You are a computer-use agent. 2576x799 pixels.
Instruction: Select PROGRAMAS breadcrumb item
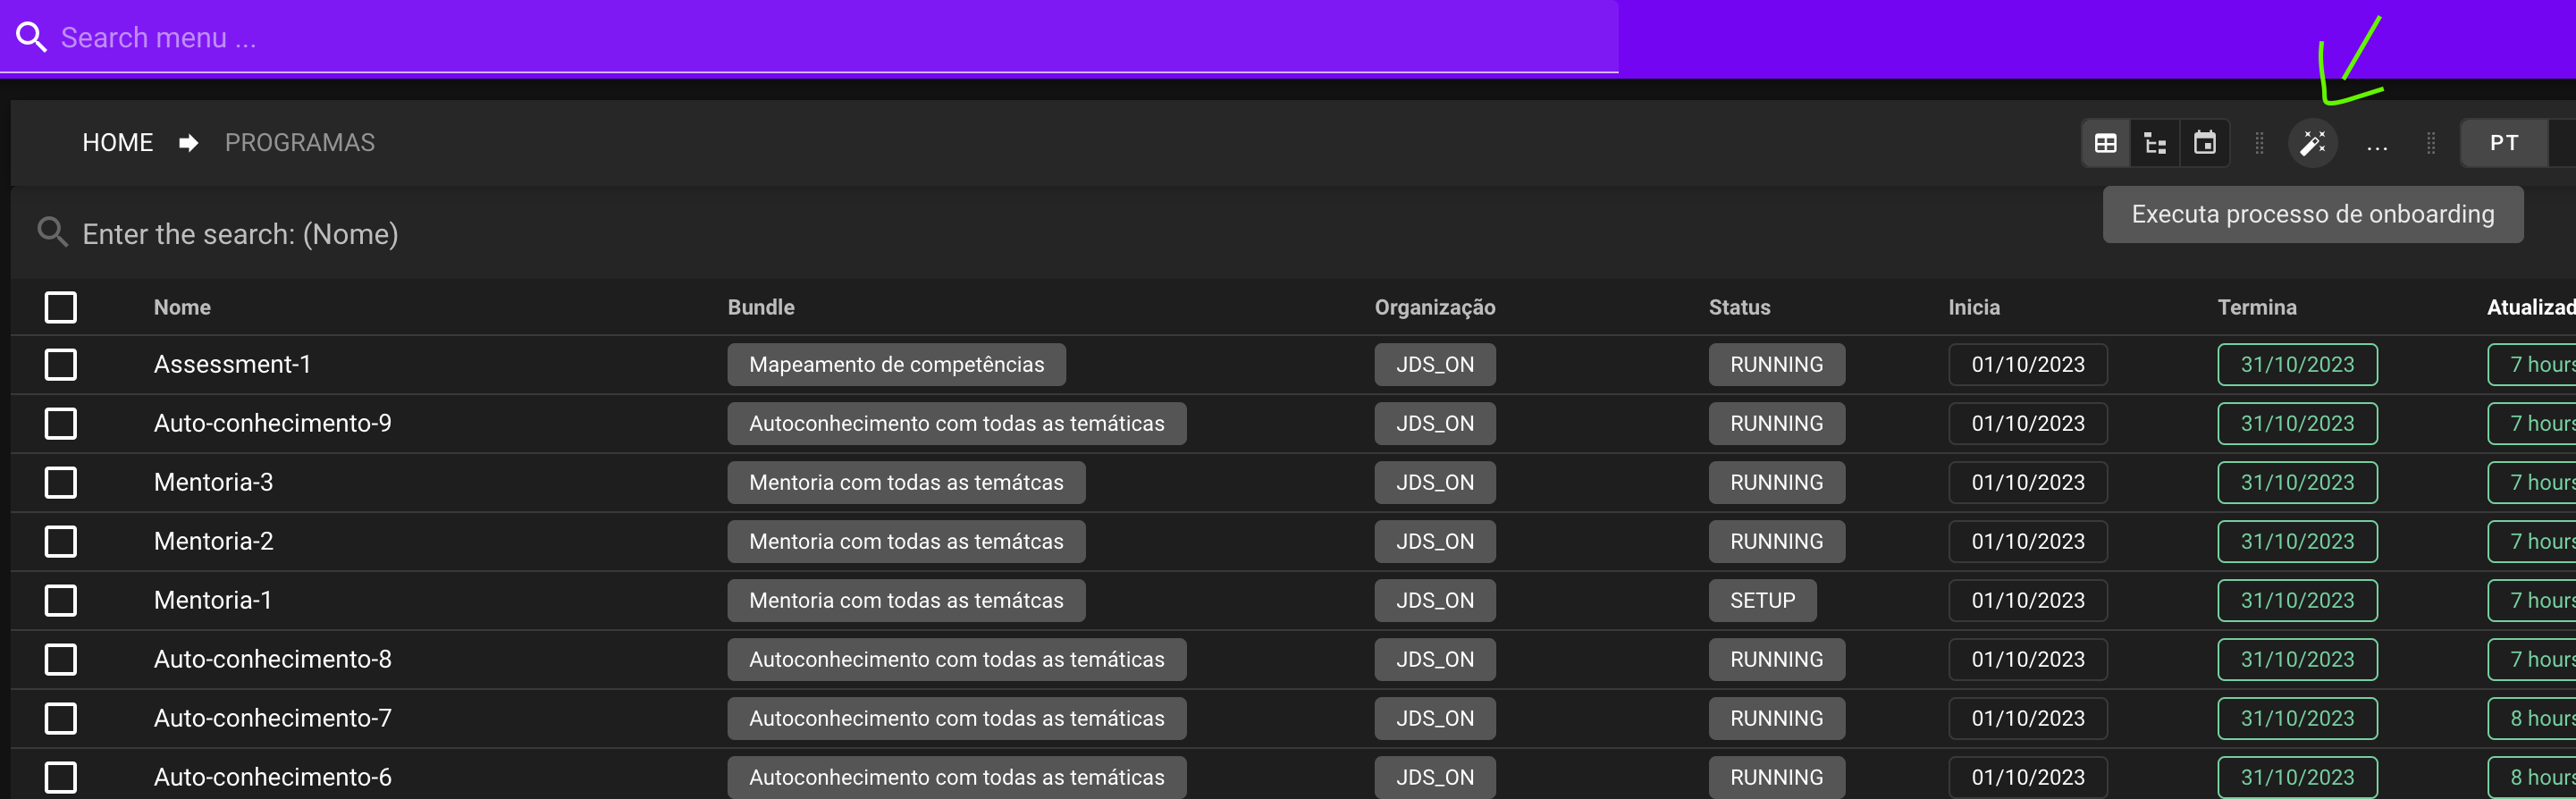click(299, 143)
